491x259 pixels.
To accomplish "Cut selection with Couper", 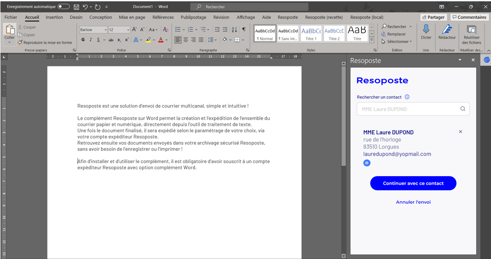I will [x=27, y=27].
